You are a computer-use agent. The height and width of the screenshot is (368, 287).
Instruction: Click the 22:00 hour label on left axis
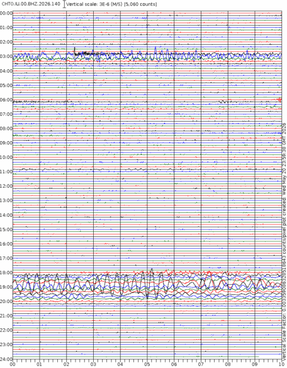[6, 330]
